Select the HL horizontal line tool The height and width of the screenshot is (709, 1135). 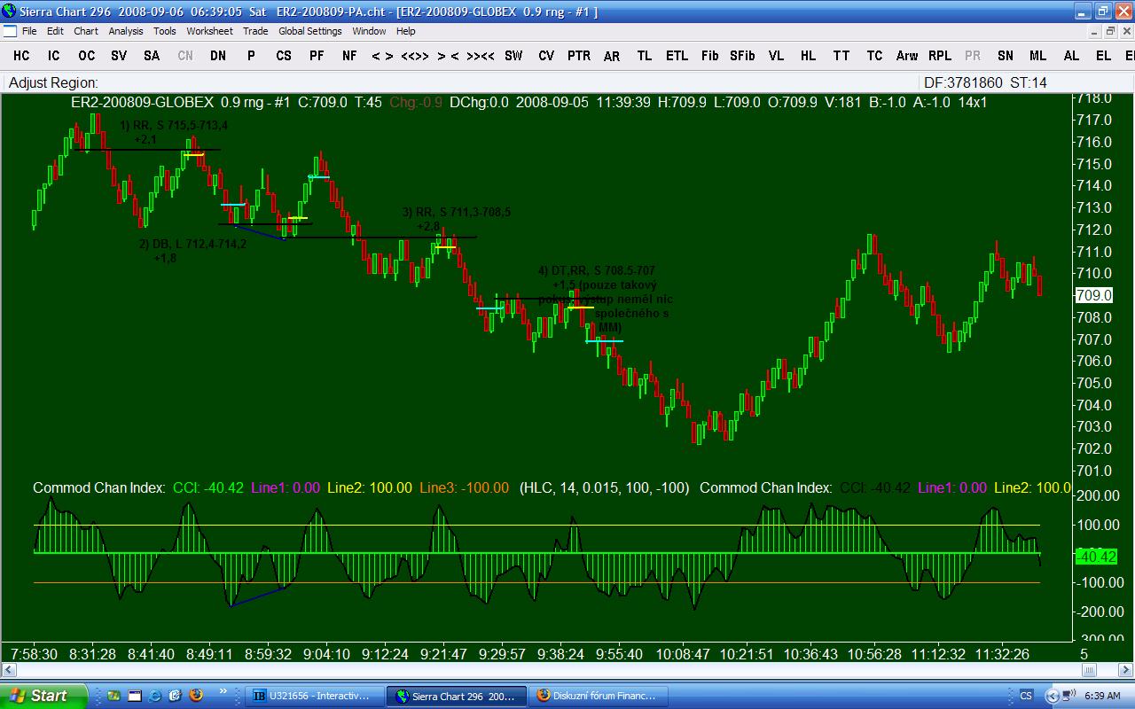[x=808, y=56]
